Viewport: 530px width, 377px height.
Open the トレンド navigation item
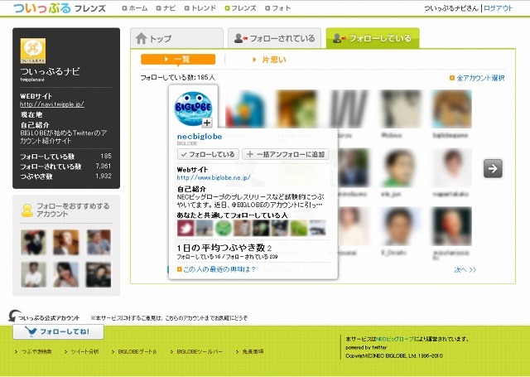[x=200, y=8]
